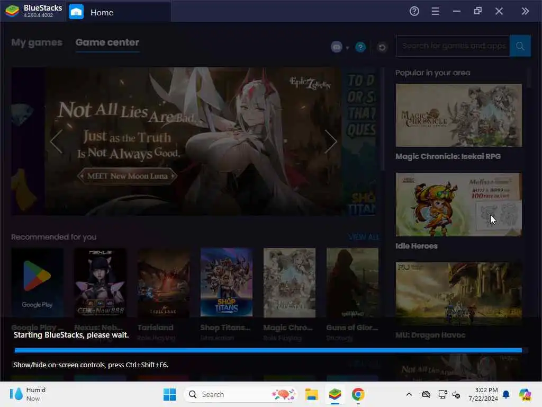Expand the side toolbar with double chevron
Viewport: 542px width, 407px height.
(x=525, y=11)
